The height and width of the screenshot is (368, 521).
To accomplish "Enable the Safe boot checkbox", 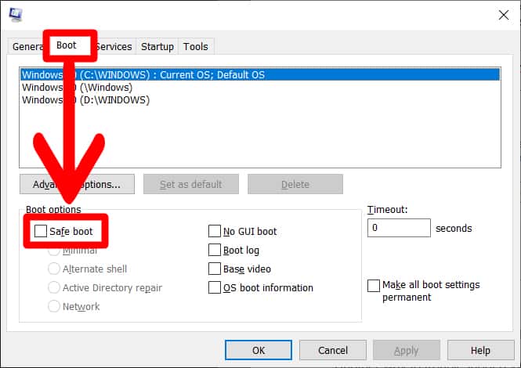I will pos(42,231).
